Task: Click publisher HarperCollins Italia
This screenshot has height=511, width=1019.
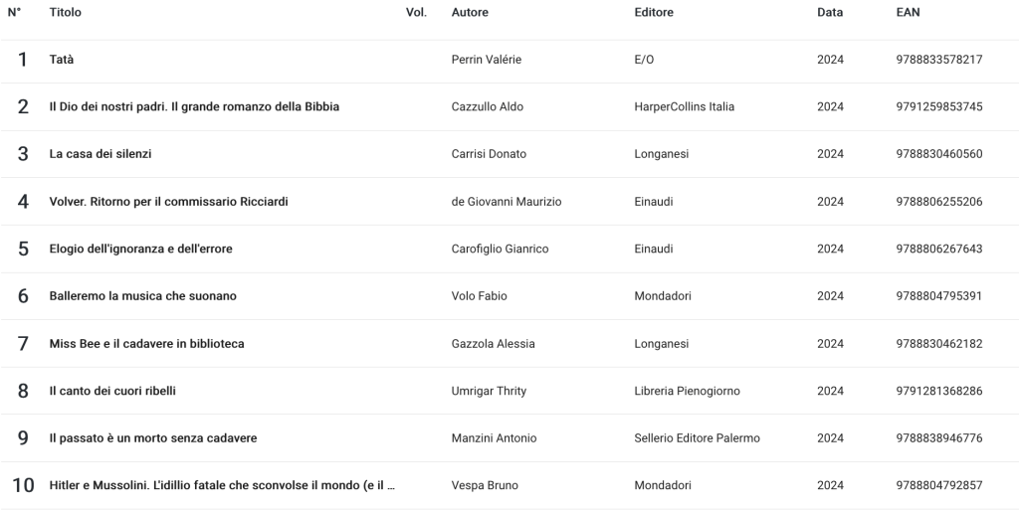Action: (x=684, y=106)
